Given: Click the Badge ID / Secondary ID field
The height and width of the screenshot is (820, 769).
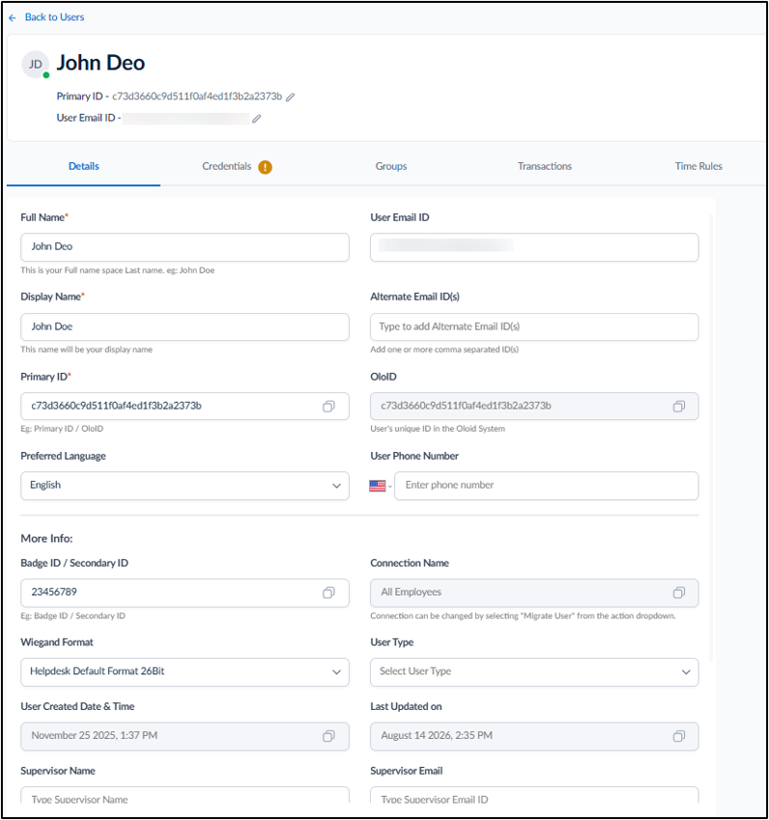Looking at the screenshot, I should coord(185,592).
